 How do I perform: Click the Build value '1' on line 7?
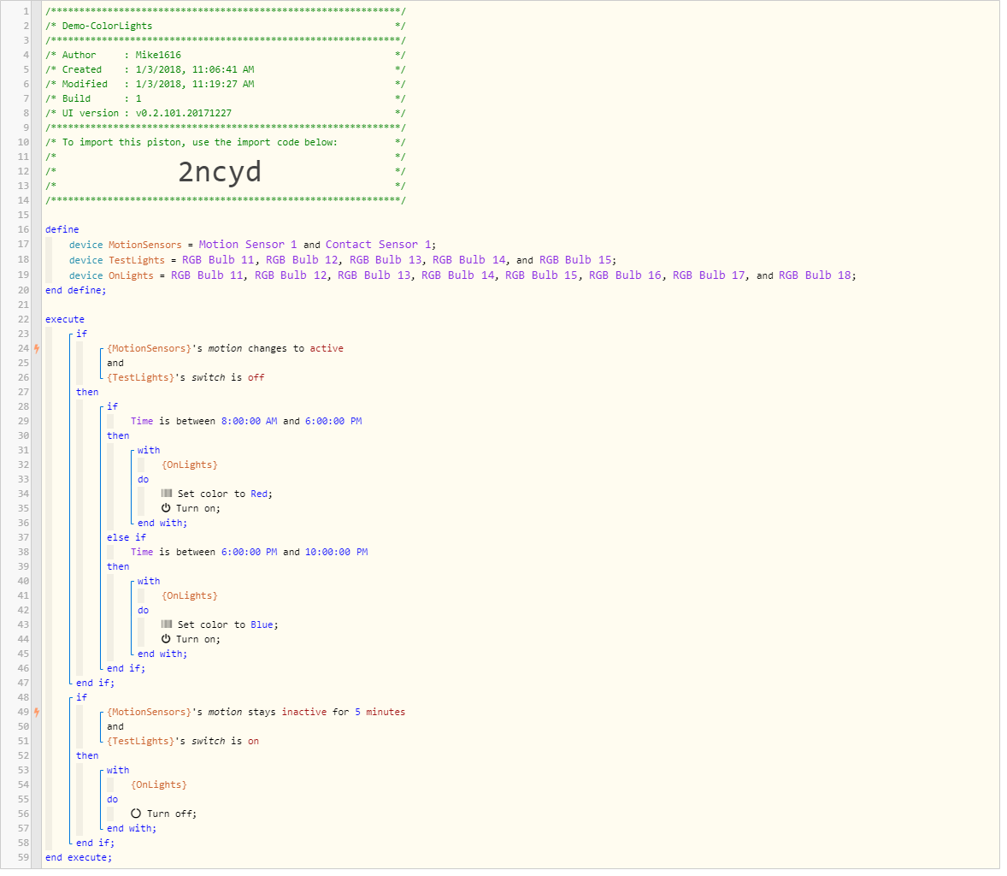click(138, 99)
